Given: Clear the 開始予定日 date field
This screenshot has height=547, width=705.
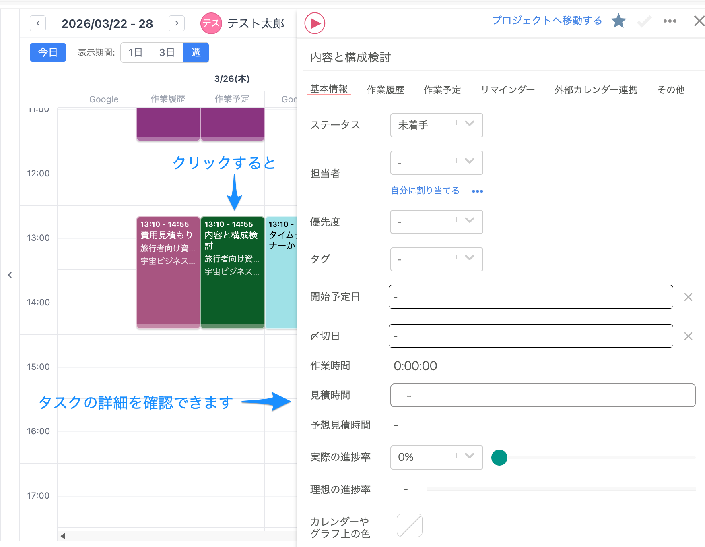Looking at the screenshot, I should pos(688,297).
